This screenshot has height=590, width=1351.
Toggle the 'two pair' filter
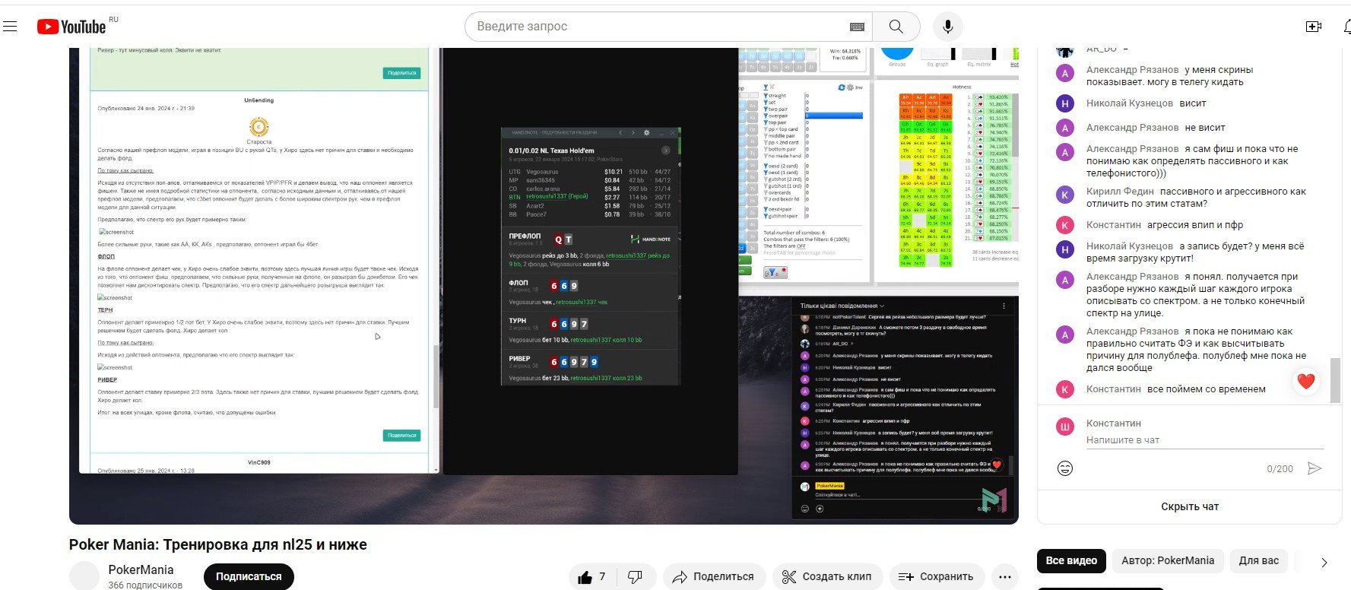[775, 109]
